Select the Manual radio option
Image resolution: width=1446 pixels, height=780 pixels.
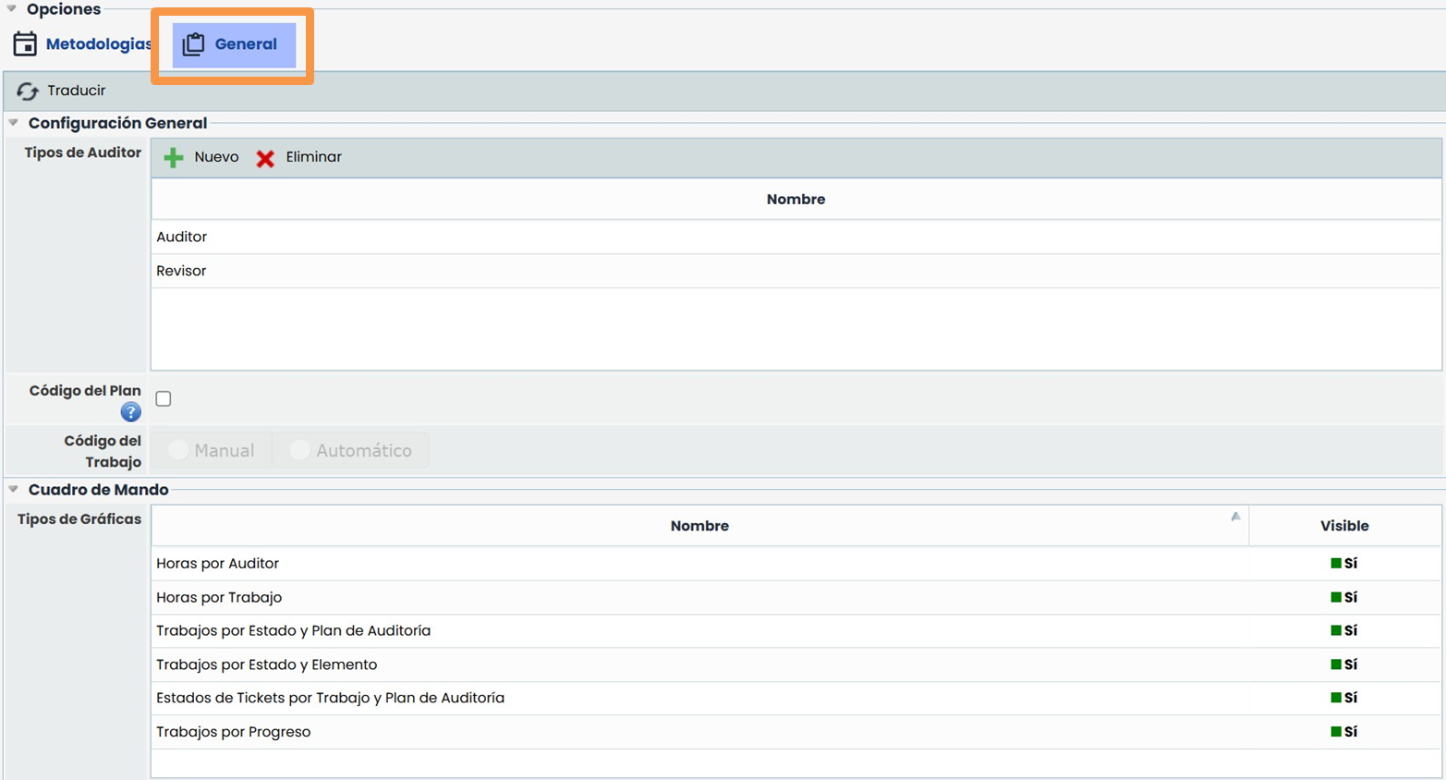tap(178, 450)
